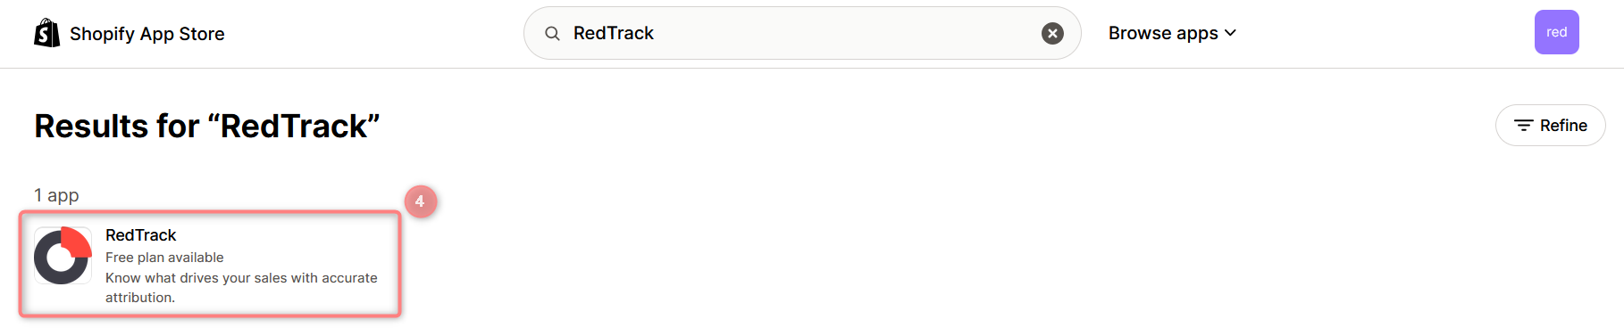The width and height of the screenshot is (1624, 328).
Task: Expand the Browse apps dropdown
Action: 1172,33
